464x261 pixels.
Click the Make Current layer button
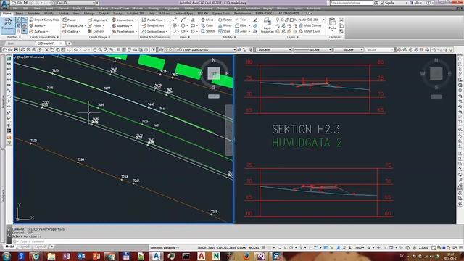310,26
